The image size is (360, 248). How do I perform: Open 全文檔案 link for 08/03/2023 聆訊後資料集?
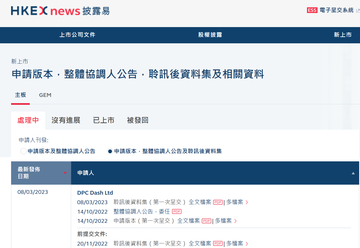[200, 202]
